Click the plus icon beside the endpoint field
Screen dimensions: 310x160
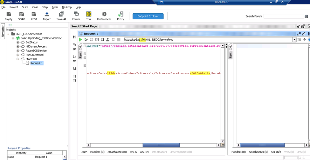305,40
